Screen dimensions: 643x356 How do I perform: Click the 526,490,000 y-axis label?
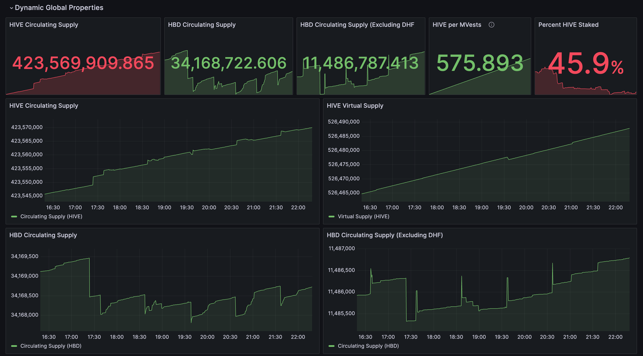(x=344, y=122)
